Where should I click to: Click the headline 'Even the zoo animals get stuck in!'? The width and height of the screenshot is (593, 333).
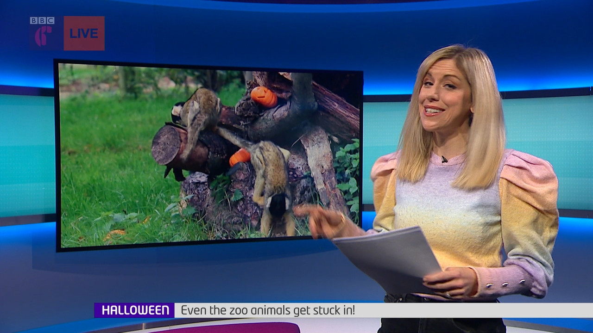[x=268, y=310]
